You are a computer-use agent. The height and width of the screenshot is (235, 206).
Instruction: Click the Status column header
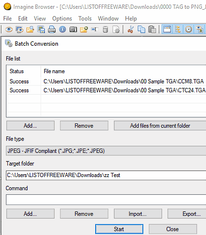click(x=24, y=71)
